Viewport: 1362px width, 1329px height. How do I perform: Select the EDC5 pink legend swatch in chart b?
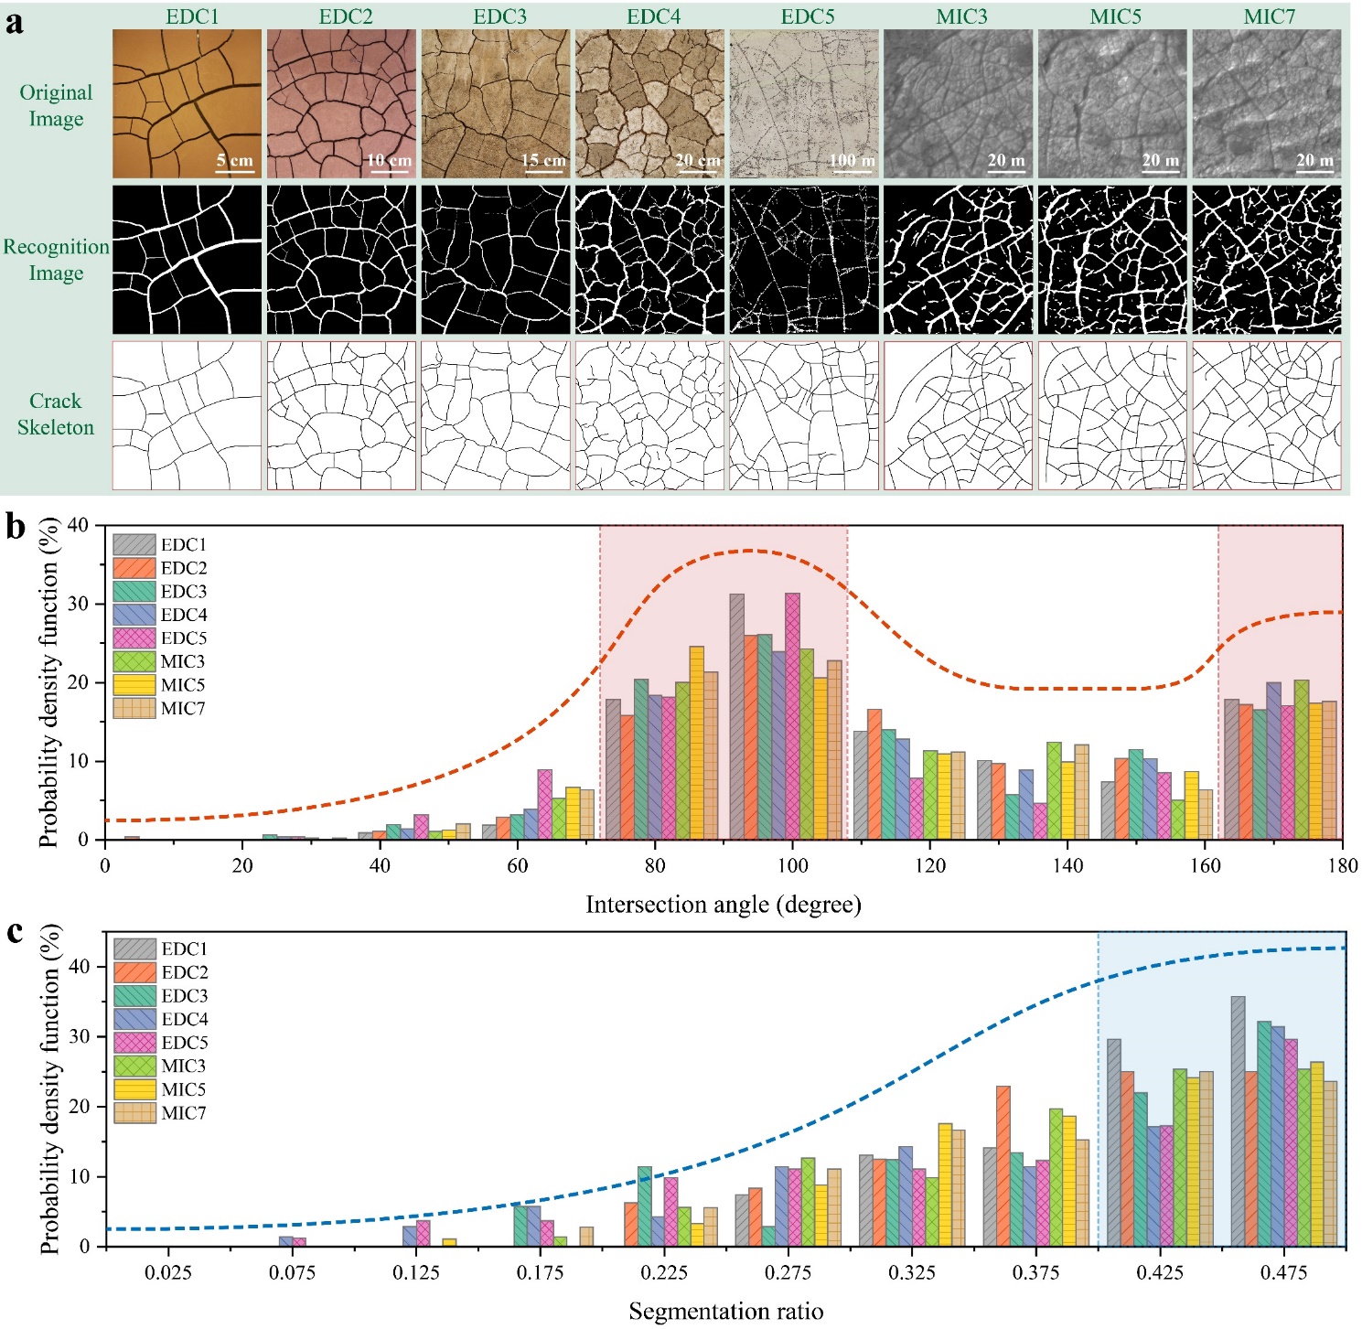(134, 638)
